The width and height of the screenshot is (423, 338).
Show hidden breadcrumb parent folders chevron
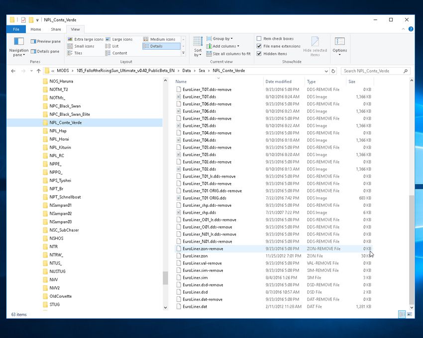pos(53,71)
